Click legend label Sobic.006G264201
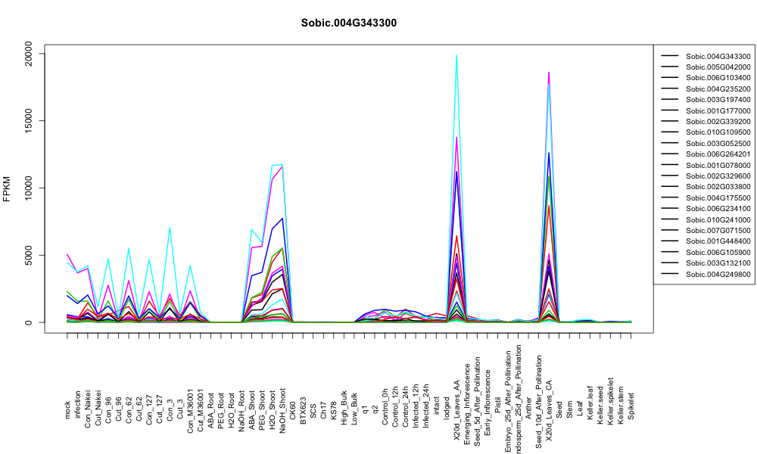This screenshot has height=454, width=757. click(718, 154)
